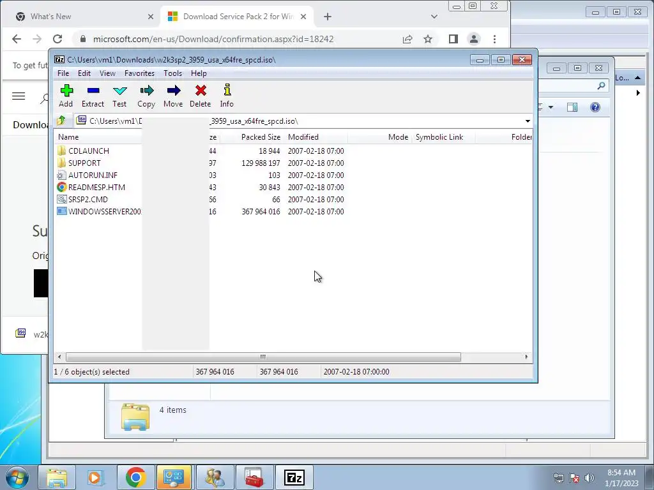Sort by the Packed Size column header
Viewport: 654px width, 490px height.
(261, 137)
